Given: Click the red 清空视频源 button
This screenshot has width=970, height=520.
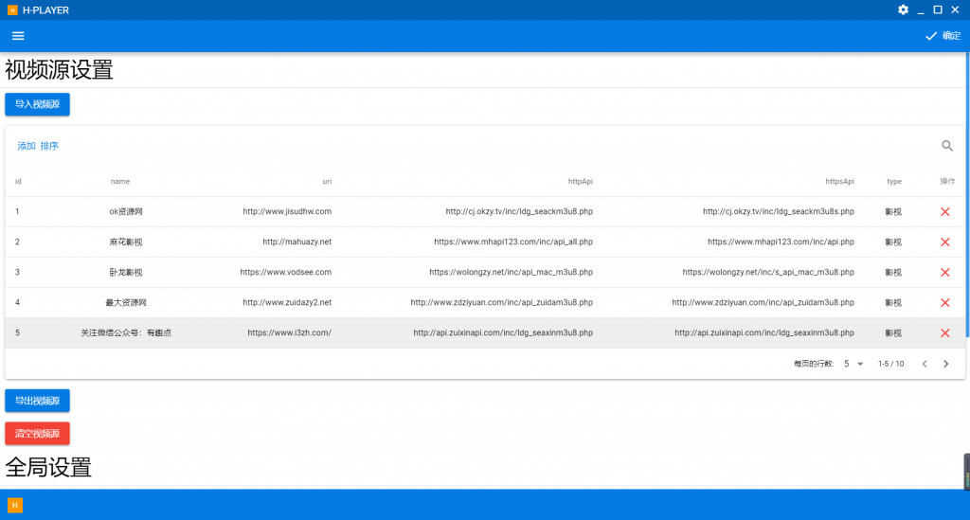Looking at the screenshot, I should (x=37, y=434).
